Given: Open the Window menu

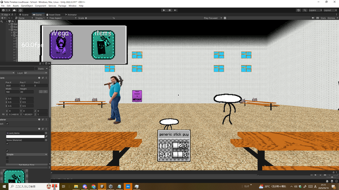Looking at the screenshot, I should pyautogui.click(x=72, y=6).
